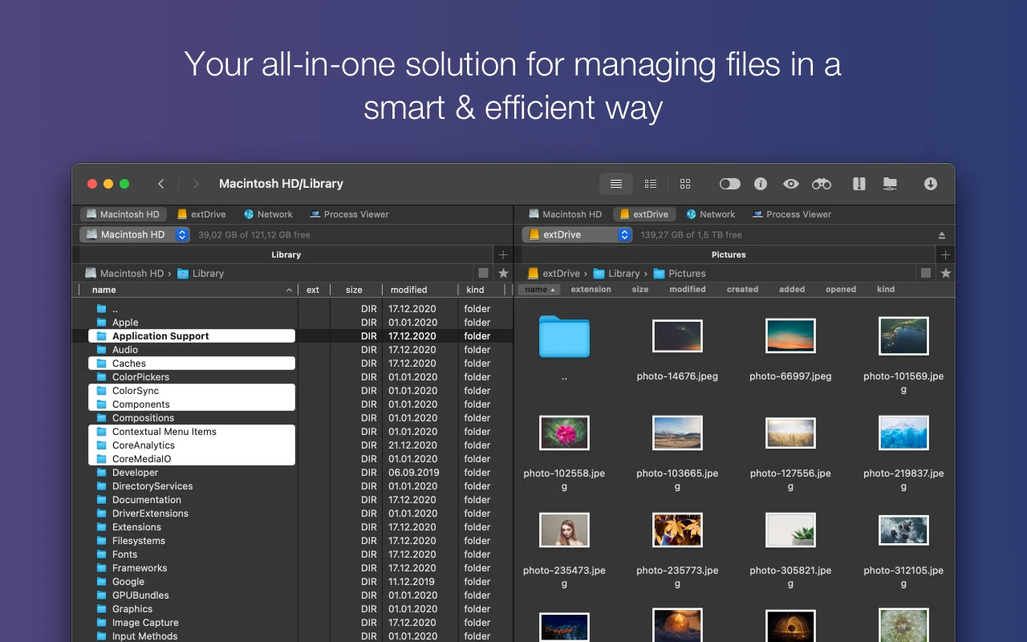
Task: Sort files by the modified column
Action: 408,290
